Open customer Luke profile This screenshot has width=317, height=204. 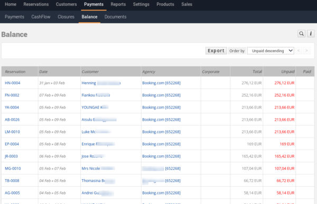[96, 132]
